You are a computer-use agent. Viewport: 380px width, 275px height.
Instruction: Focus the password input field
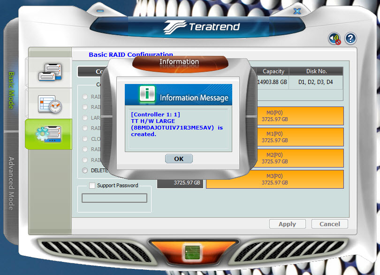tap(114, 198)
